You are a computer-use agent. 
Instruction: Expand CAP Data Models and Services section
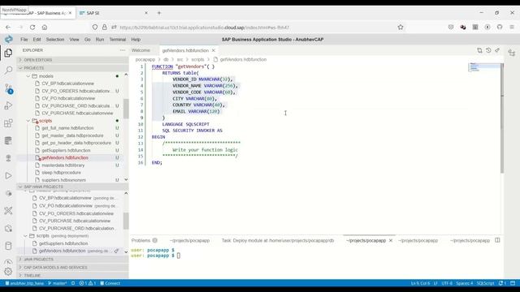tap(73, 267)
